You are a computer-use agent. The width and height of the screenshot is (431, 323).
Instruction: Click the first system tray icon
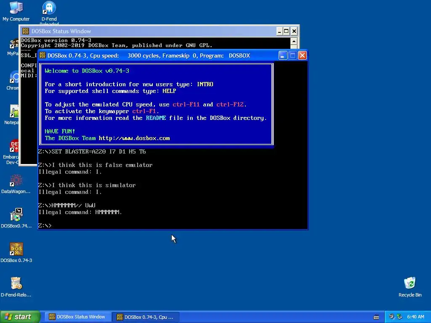click(x=391, y=317)
